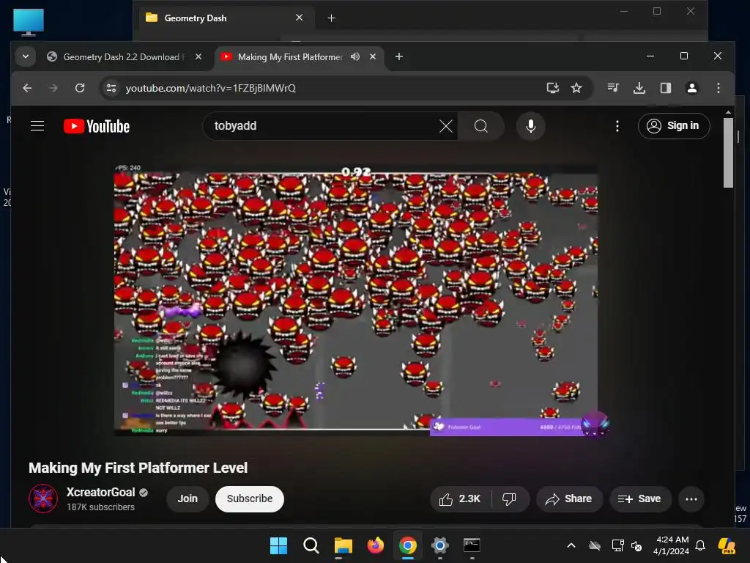Select the Making My First Platformer tab
The width and height of the screenshot is (750, 563).
[x=290, y=57]
